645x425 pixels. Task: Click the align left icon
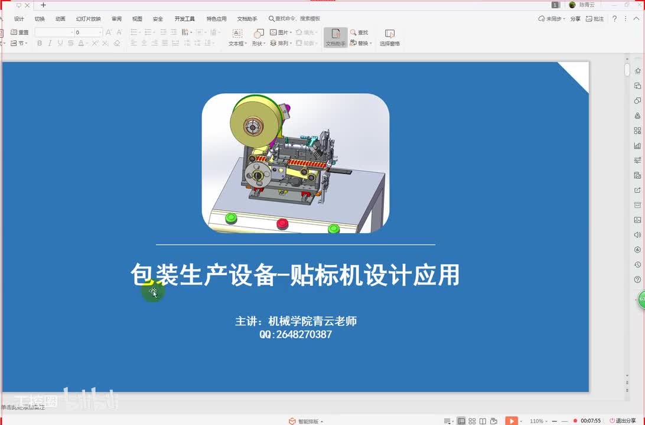[133, 43]
